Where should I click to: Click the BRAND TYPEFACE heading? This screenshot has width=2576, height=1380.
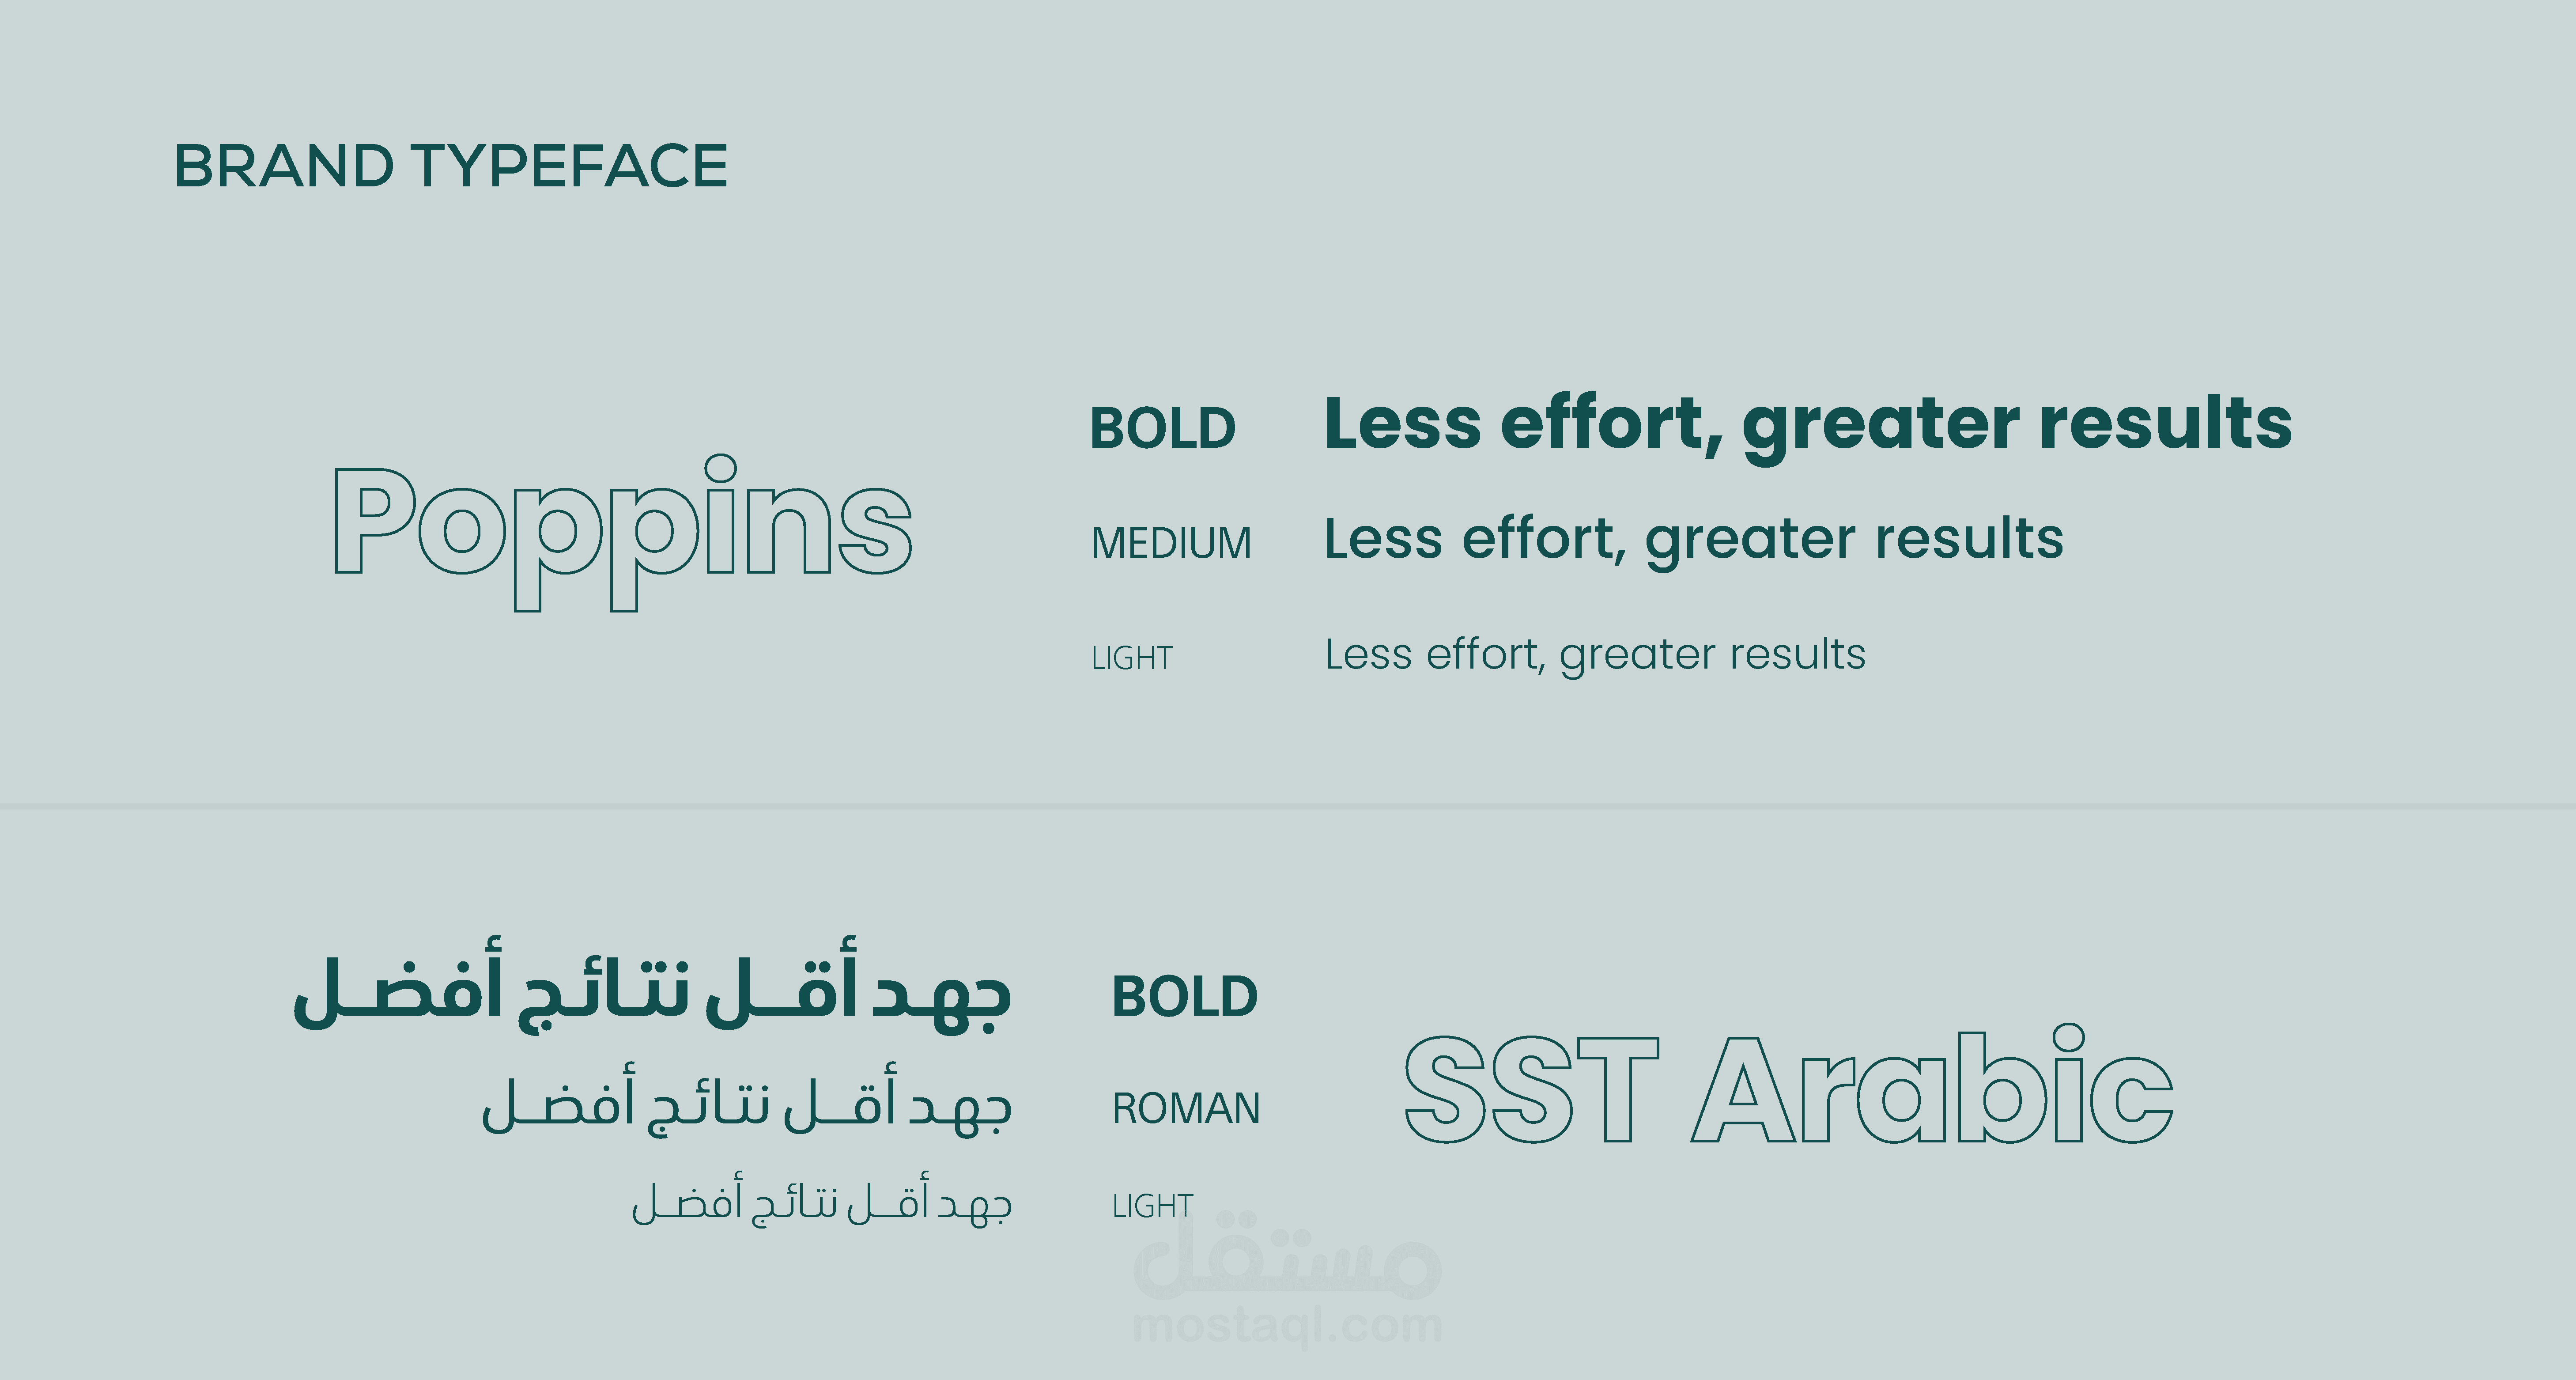click(x=450, y=166)
